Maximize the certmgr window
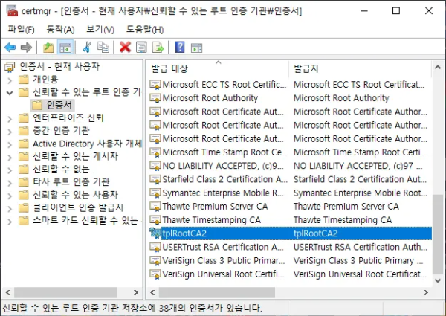The height and width of the screenshot is (316, 446). pyautogui.click(x=396, y=11)
